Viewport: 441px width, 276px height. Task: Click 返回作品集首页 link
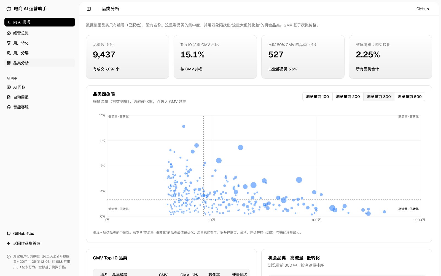(40, 243)
